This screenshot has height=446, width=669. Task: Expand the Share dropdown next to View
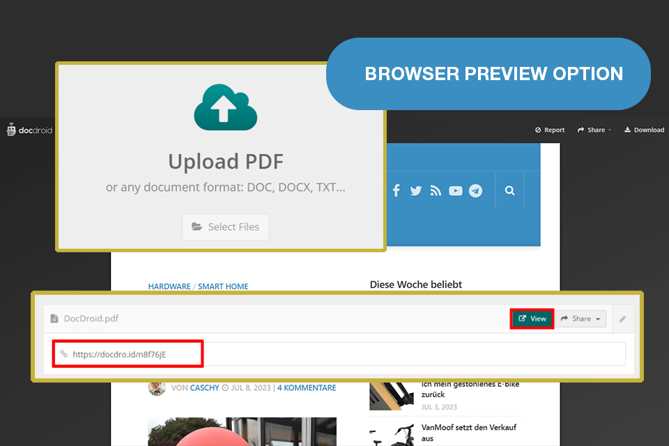(x=580, y=318)
